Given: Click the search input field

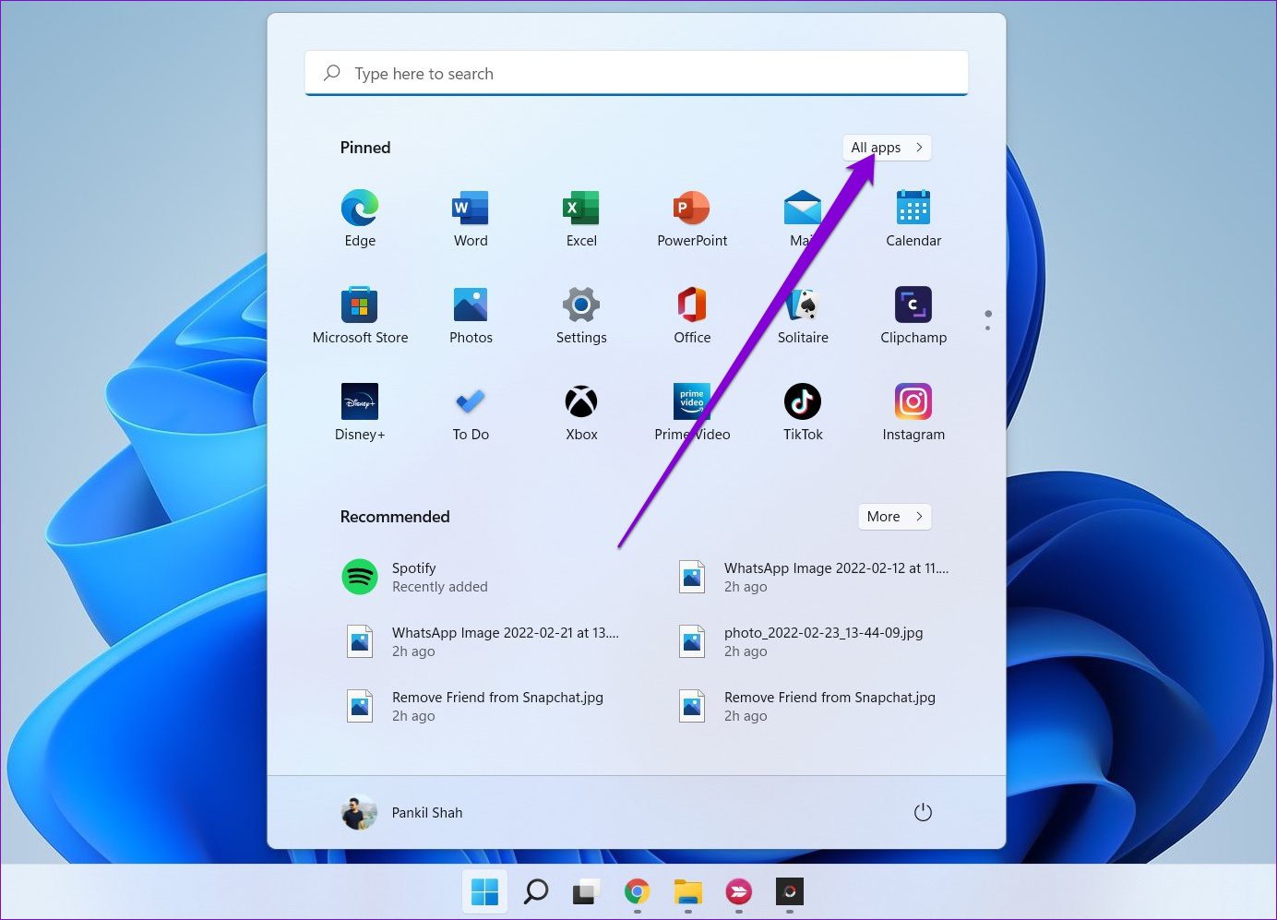Looking at the screenshot, I should click(x=636, y=73).
